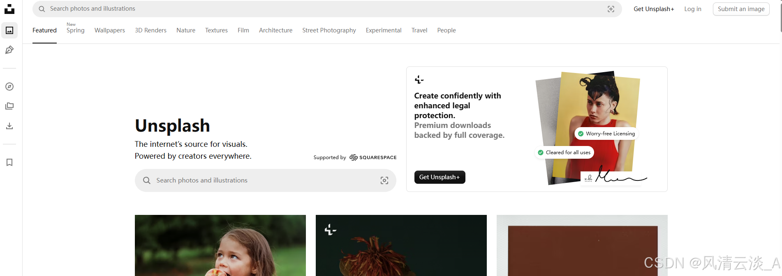Screen dimensions: 782x276
Task: Open the Illustrations pen icon in sidebar
Action: [x=9, y=50]
